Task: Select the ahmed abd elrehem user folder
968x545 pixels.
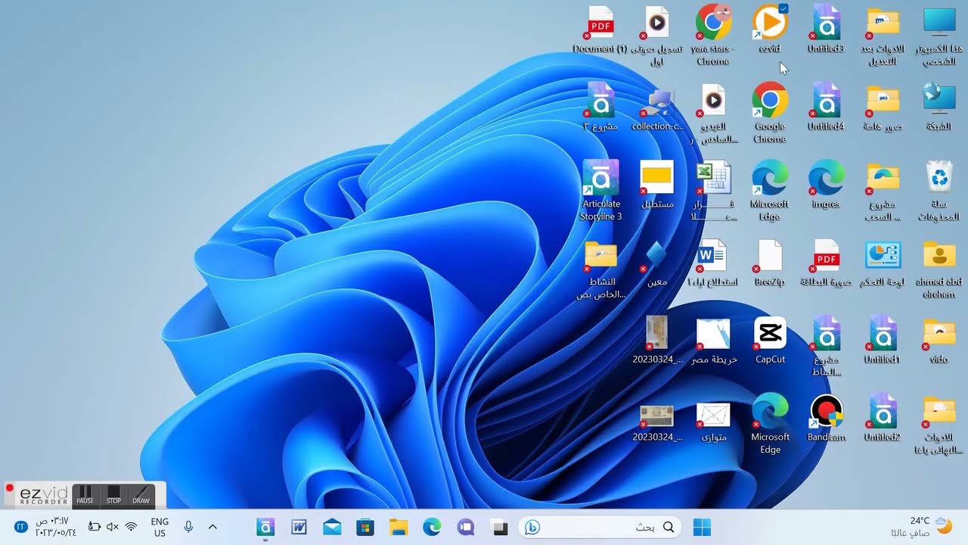Action: [939, 269]
